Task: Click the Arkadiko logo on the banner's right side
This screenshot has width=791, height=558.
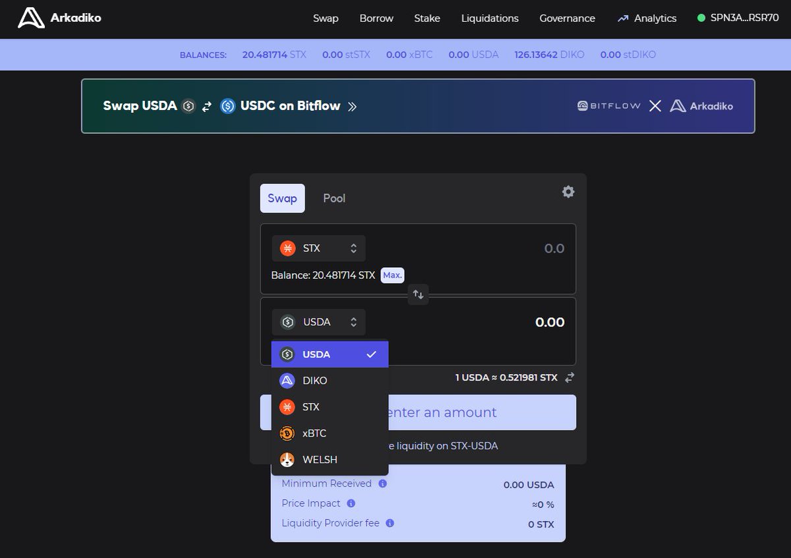Action: [701, 106]
